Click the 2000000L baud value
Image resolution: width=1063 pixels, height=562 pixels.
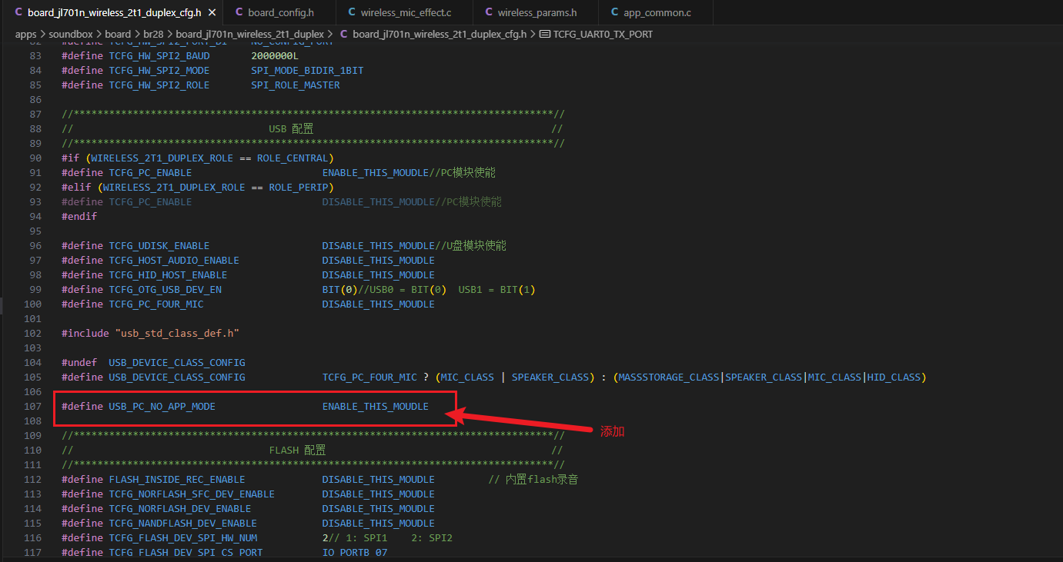(275, 55)
